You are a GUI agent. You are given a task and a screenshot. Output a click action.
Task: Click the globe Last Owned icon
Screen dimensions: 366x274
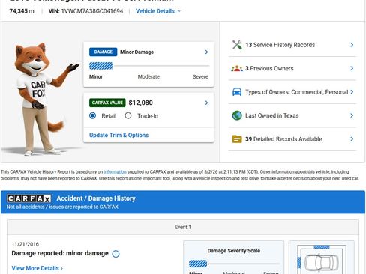click(237, 115)
